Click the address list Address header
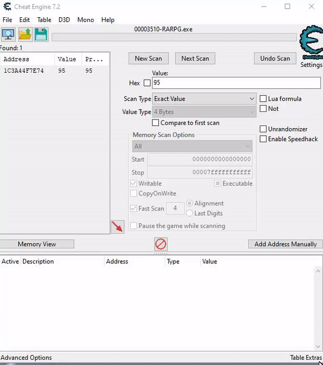 point(135,262)
